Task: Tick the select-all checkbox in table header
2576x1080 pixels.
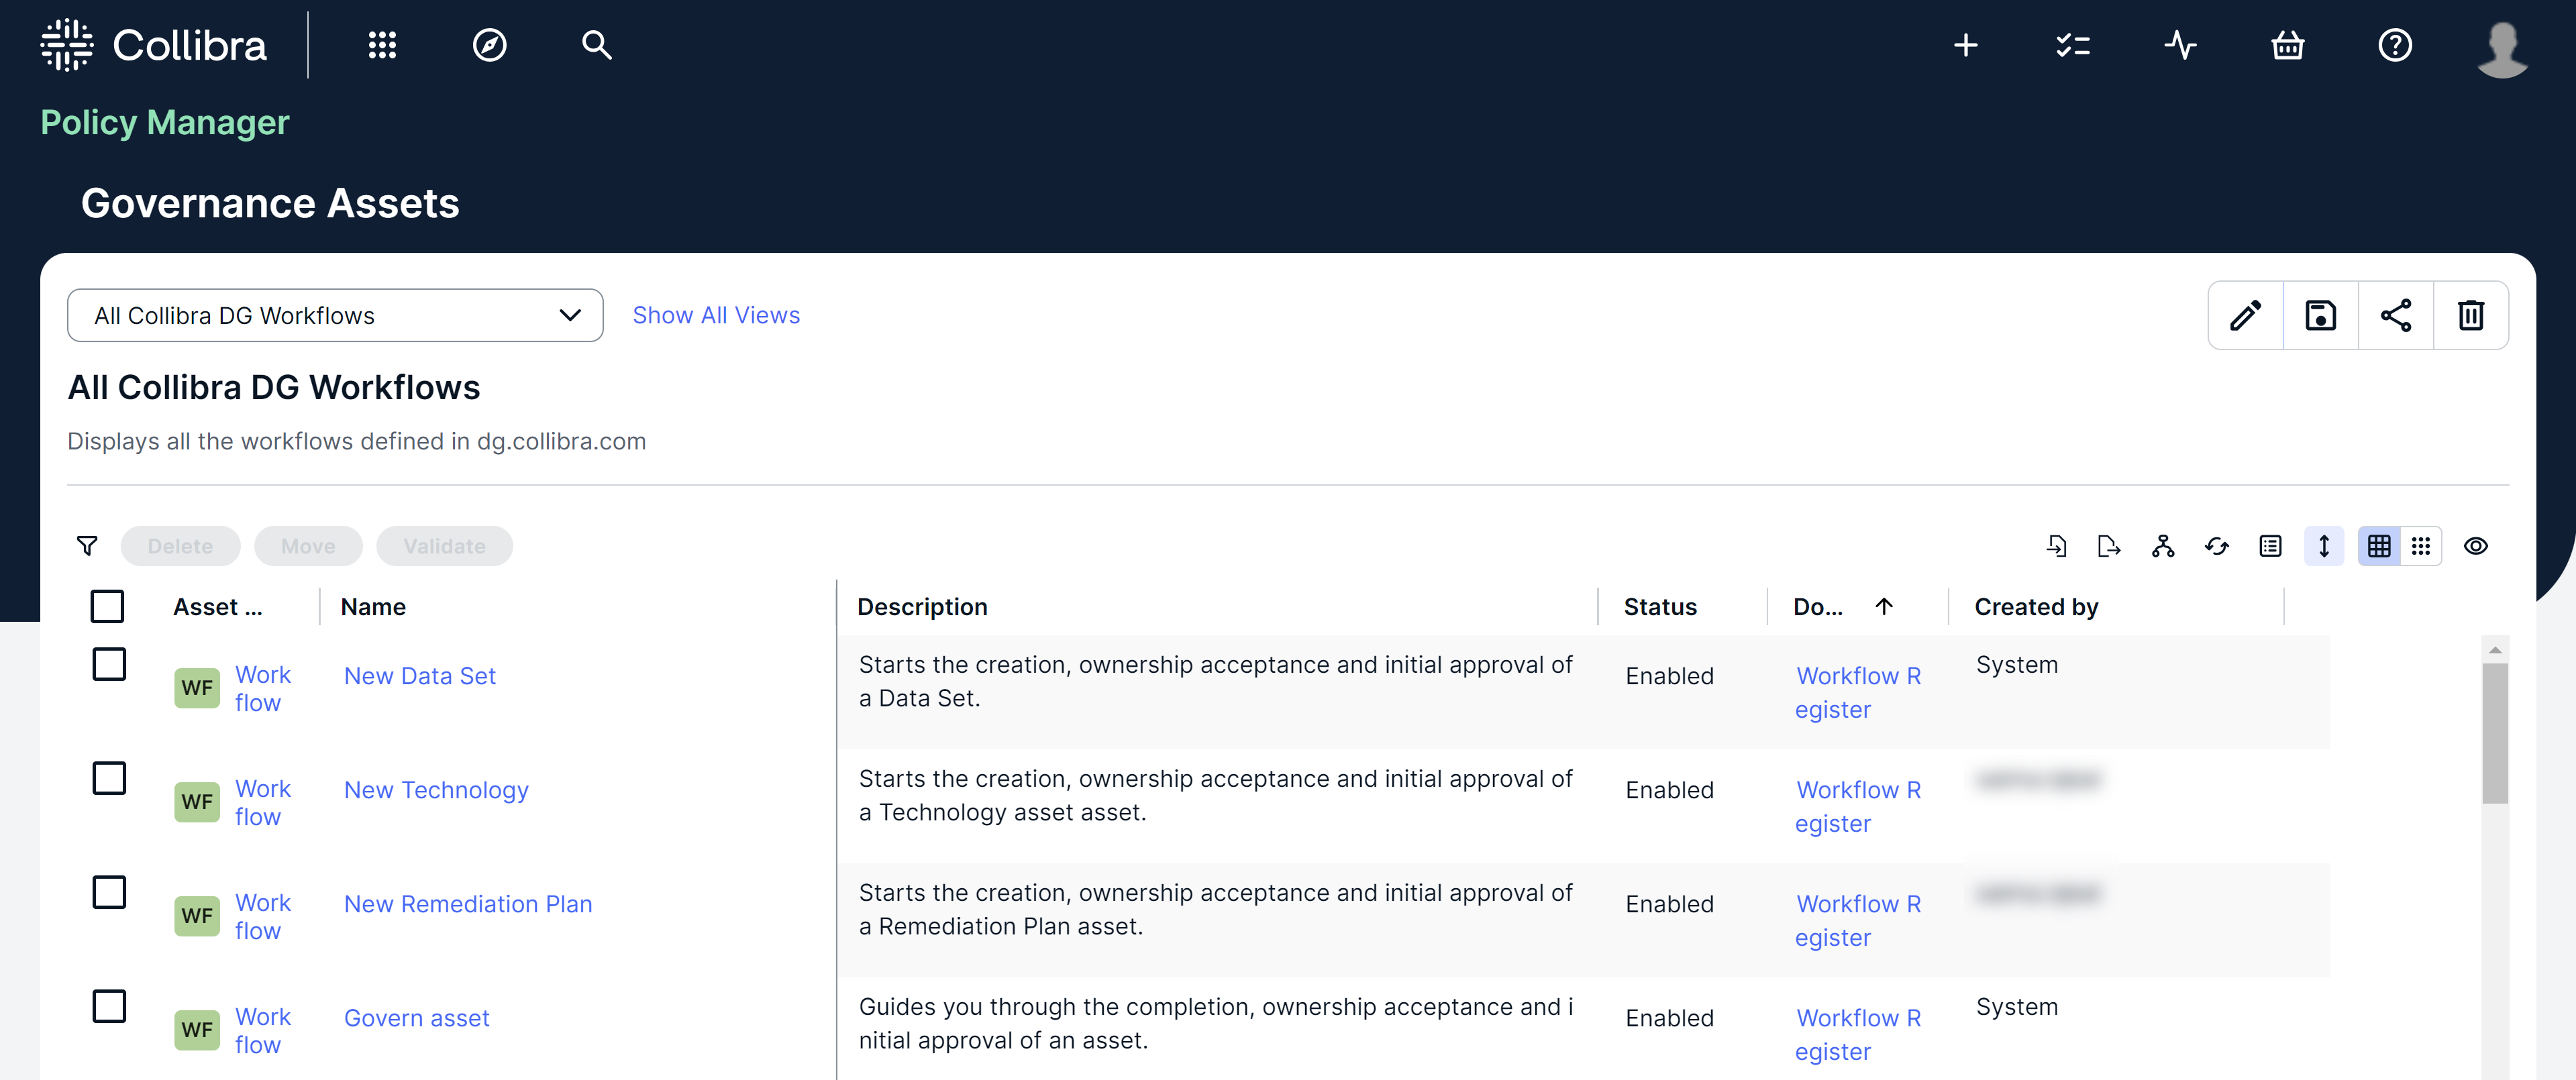Action: coord(107,606)
